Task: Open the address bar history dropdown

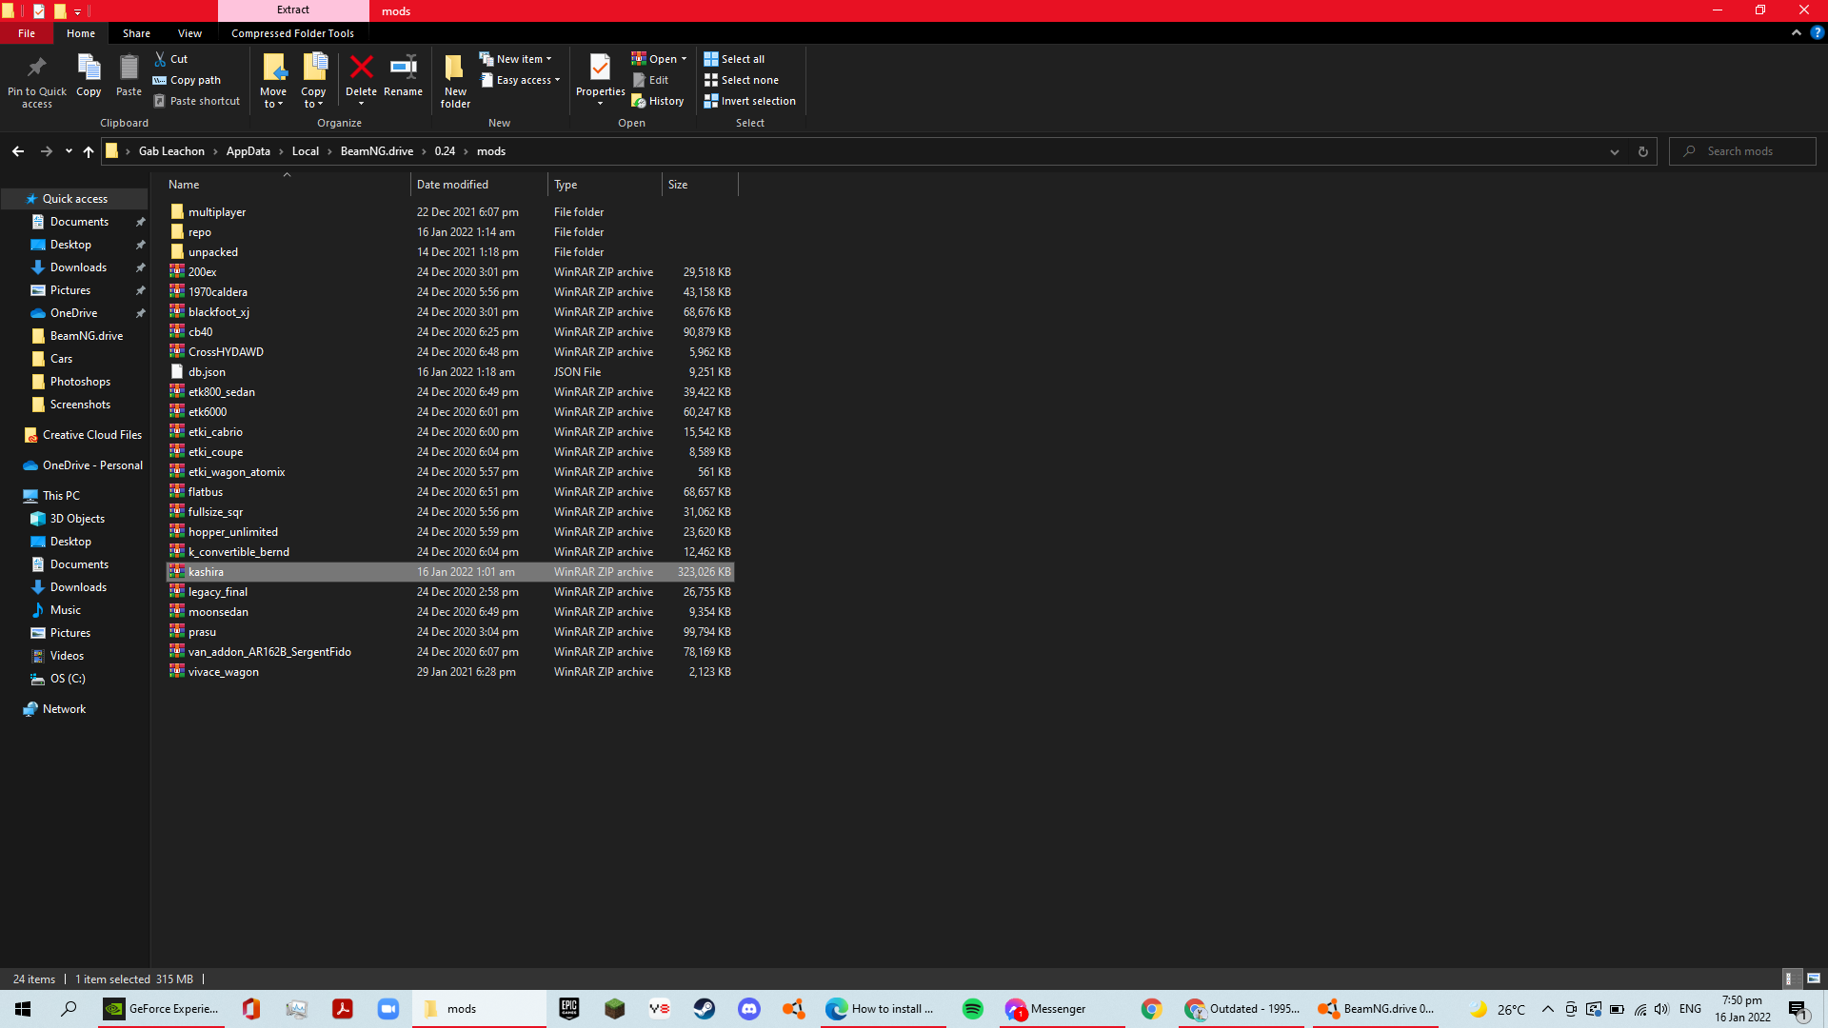Action: tap(1615, 151)
